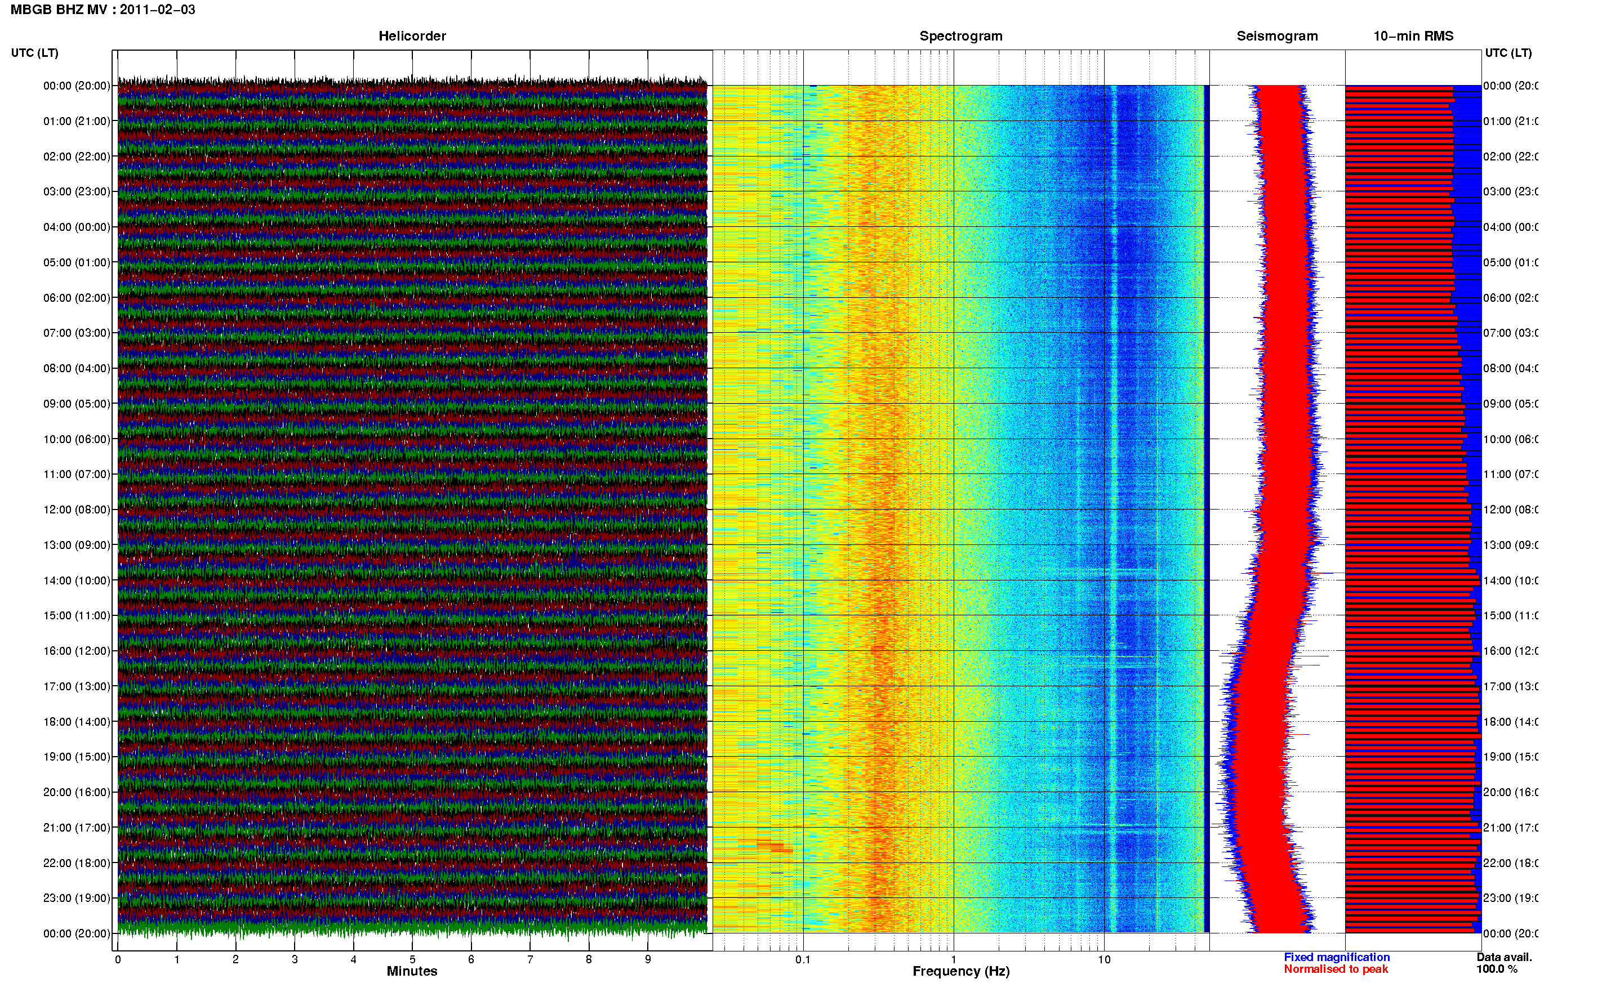The image size is (1602, 1001).
Task: Click the plot title MBGB BHZ MV : 2011-02-03
Action: point(103,10)
